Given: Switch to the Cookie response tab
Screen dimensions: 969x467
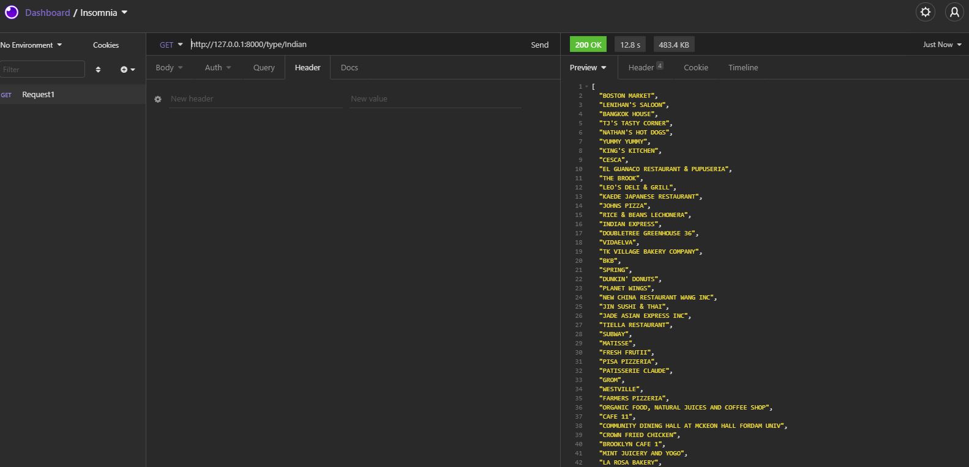Looking at the screenshot, I should 696,68.
